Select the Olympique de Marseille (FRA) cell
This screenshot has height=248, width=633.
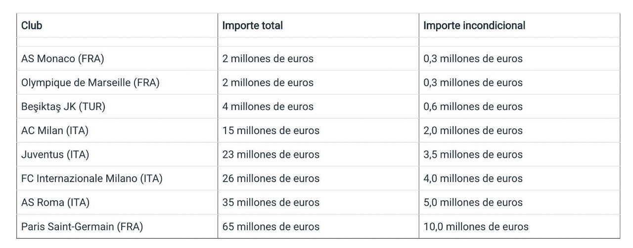(90, 83)
